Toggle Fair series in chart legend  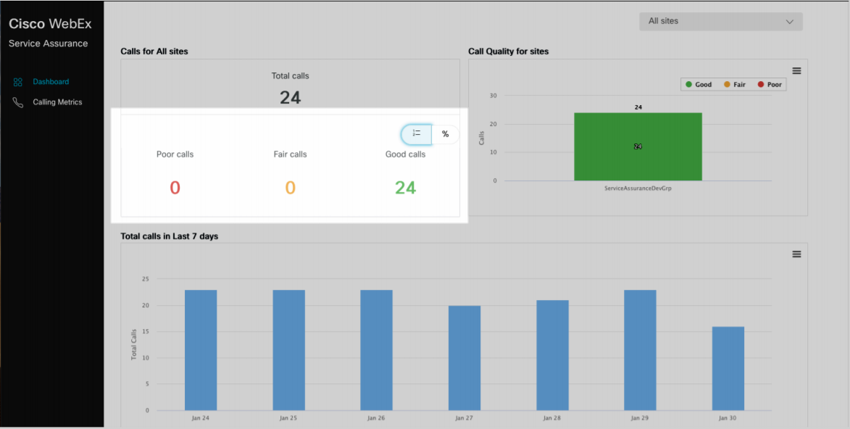(734, 85)
